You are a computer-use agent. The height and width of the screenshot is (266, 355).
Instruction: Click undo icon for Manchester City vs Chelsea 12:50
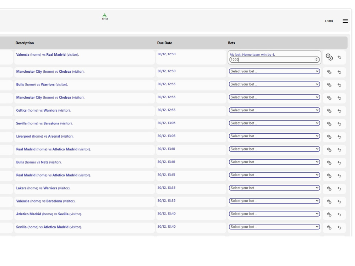click(339, 72)
